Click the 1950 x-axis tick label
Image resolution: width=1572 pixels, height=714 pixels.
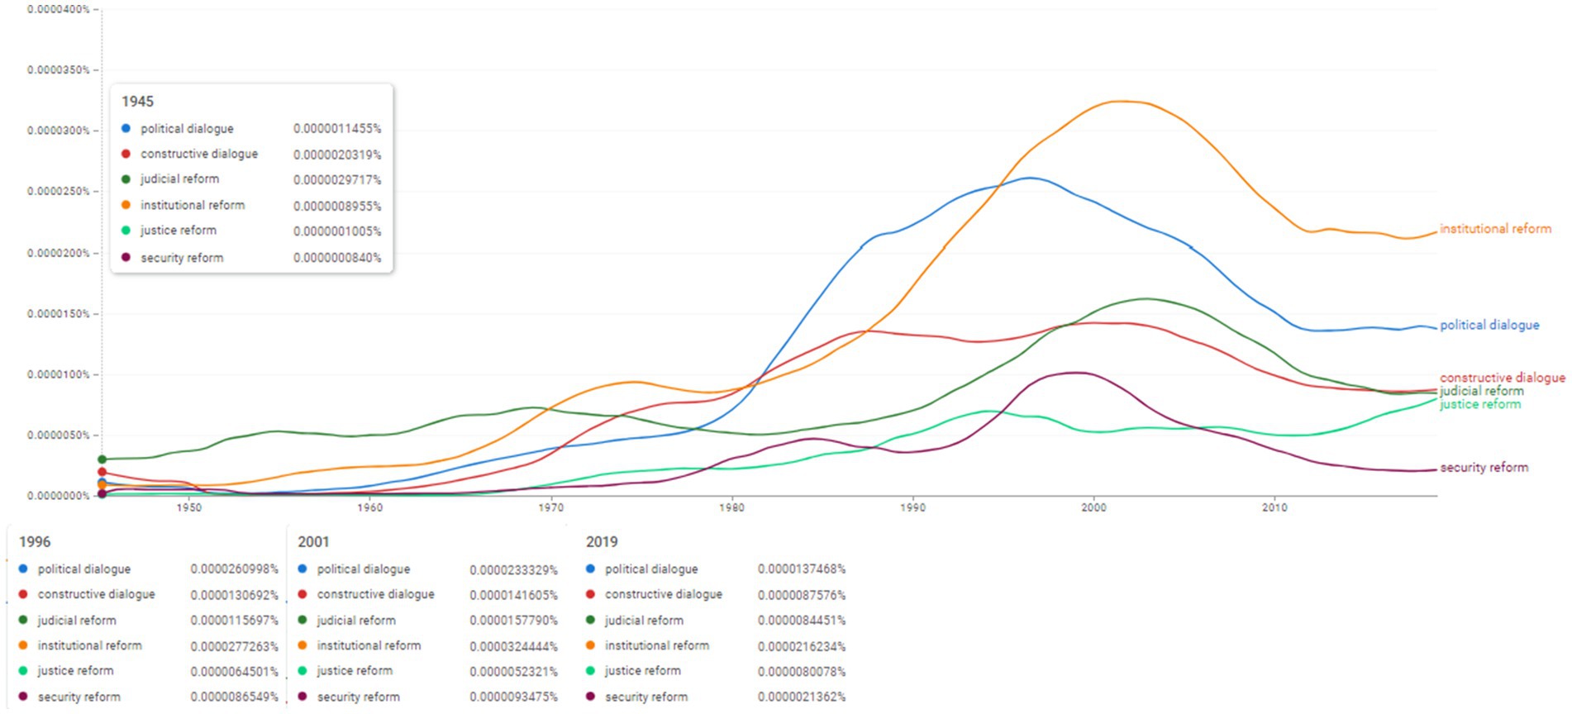(188, 507)
